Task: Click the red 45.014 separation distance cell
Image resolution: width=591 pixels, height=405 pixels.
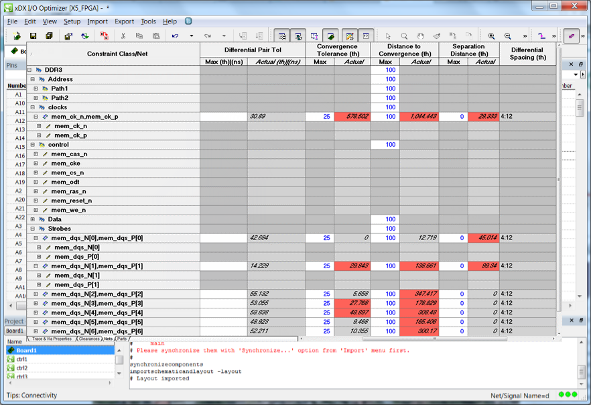Action: click(x=484, y=238)
